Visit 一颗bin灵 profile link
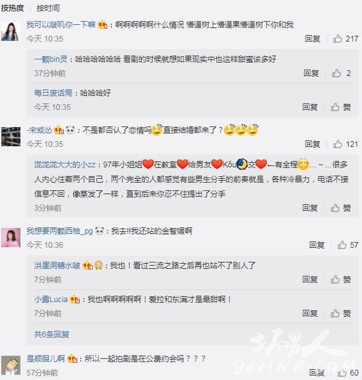Image resolution: width=362 pixels, height=380 pixels. click(50, 59)
